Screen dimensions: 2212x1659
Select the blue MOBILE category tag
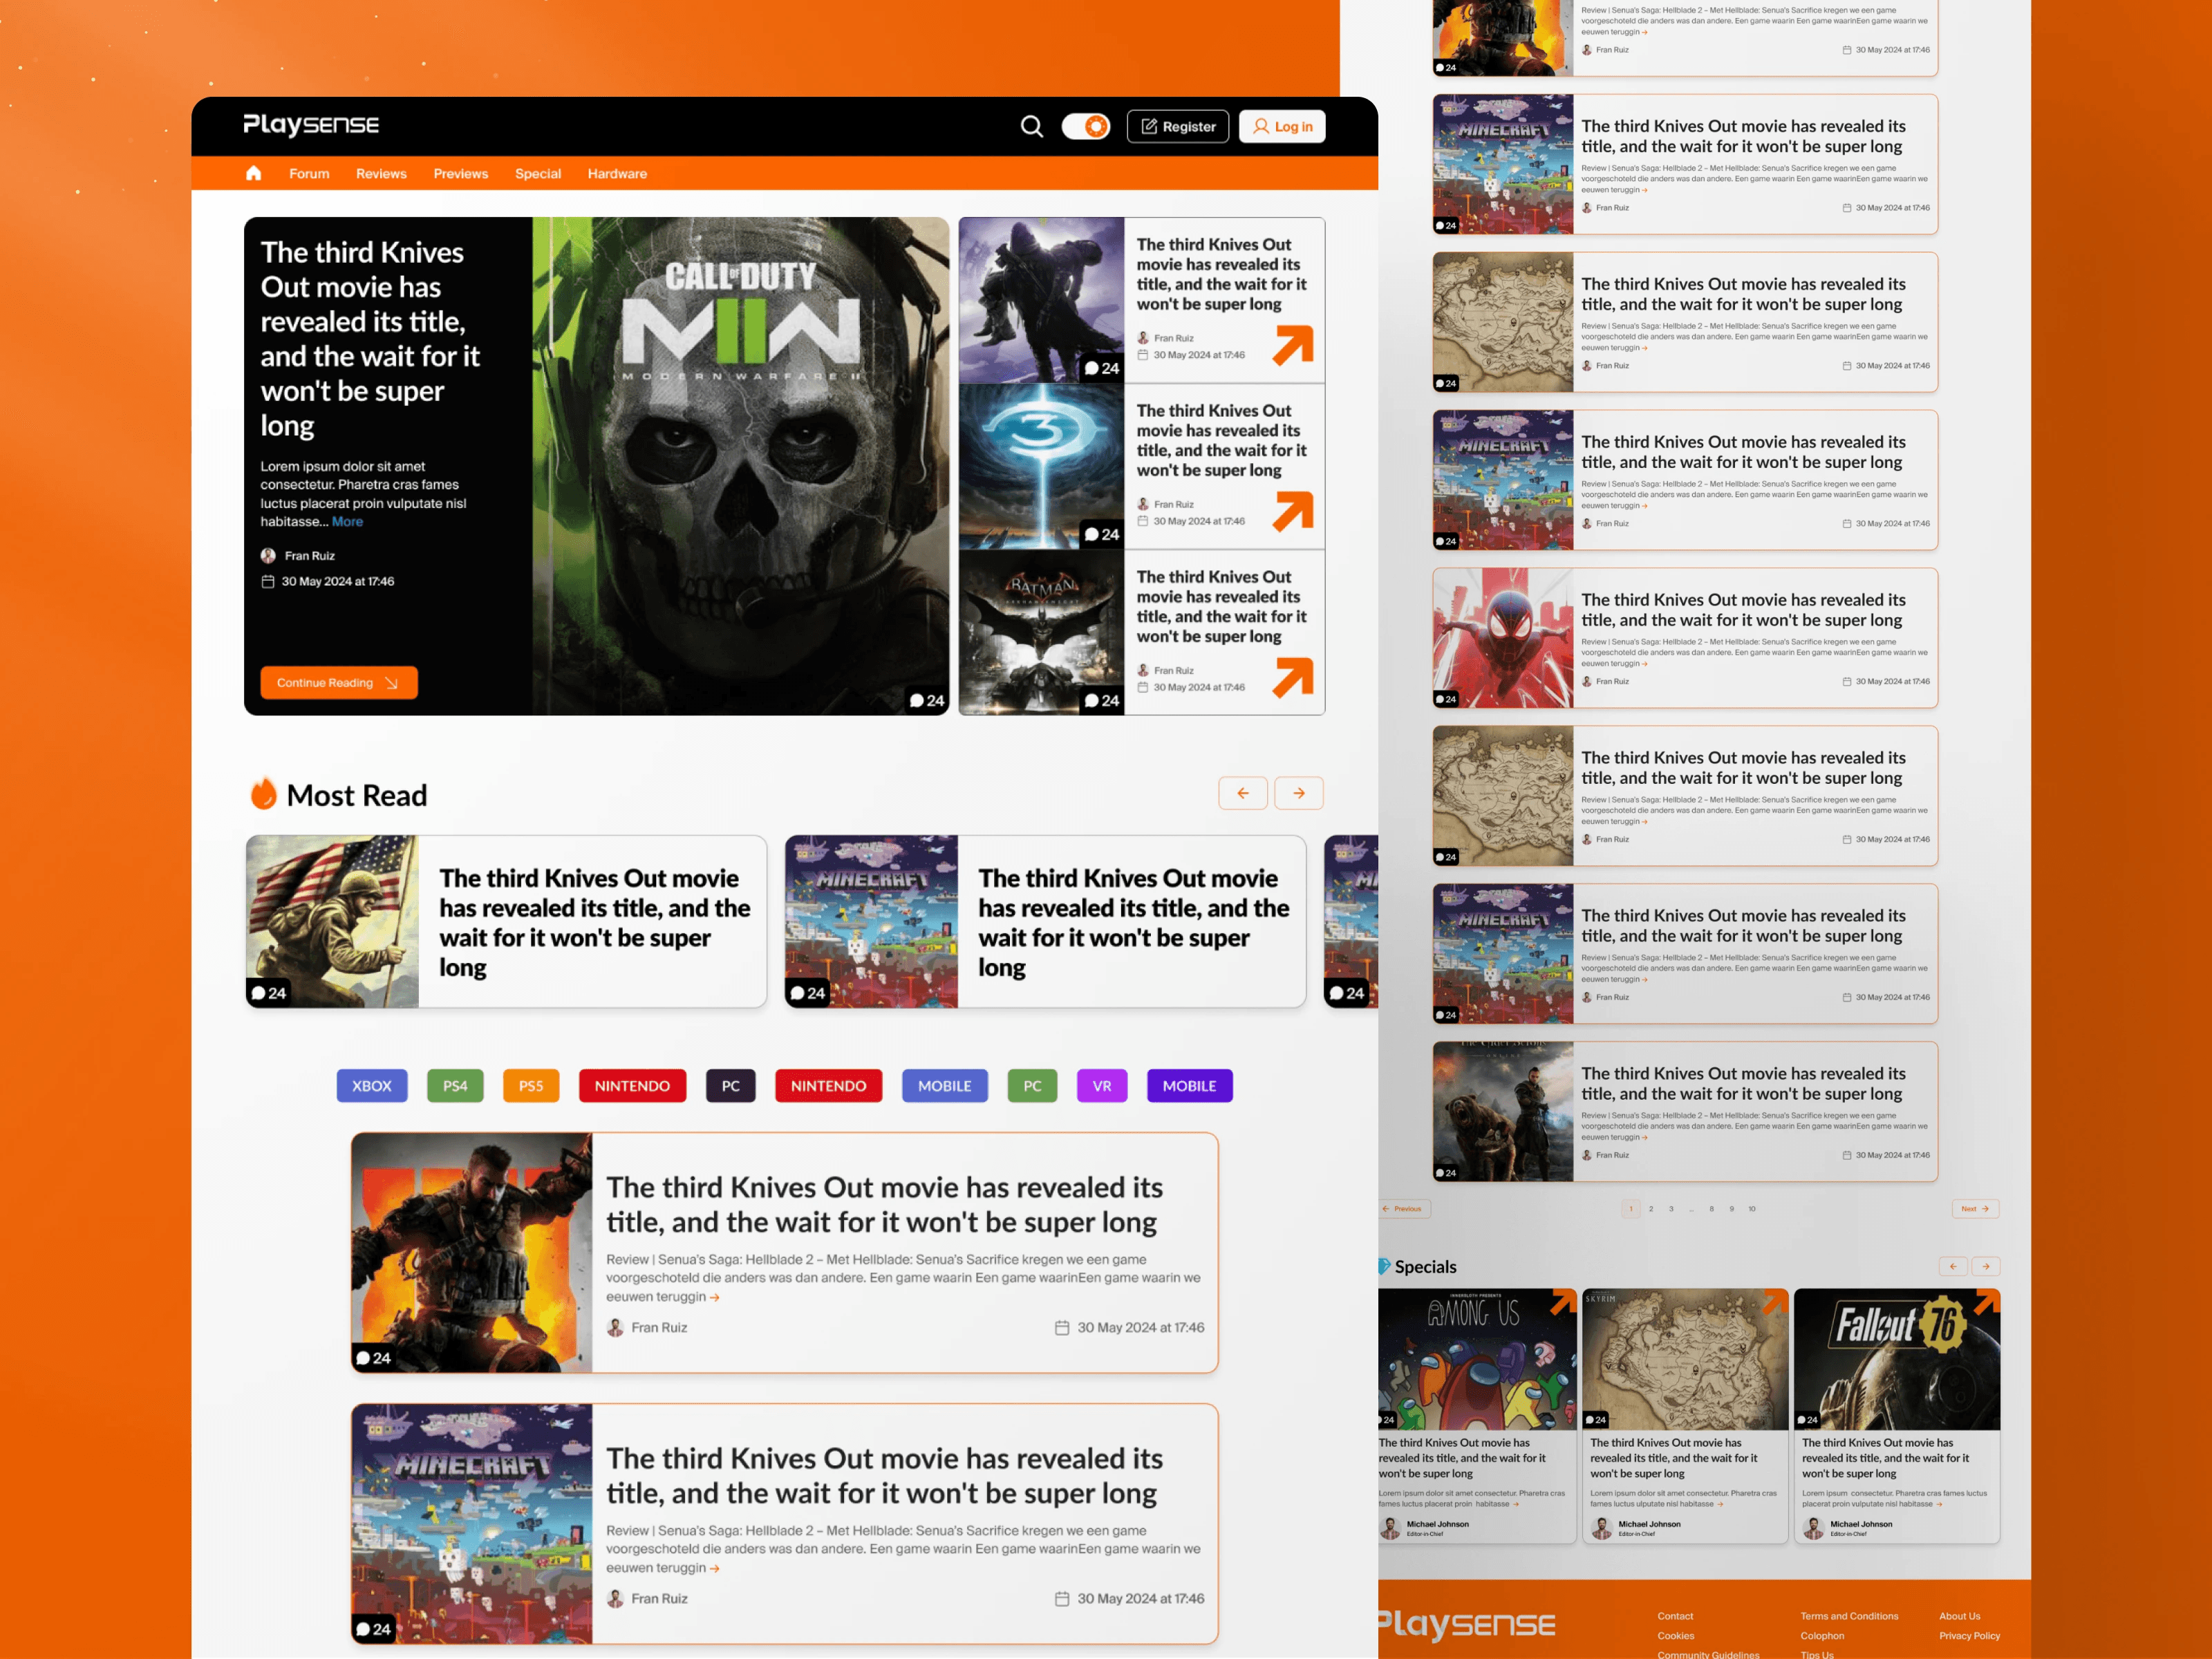click(x=945, y=1086)
